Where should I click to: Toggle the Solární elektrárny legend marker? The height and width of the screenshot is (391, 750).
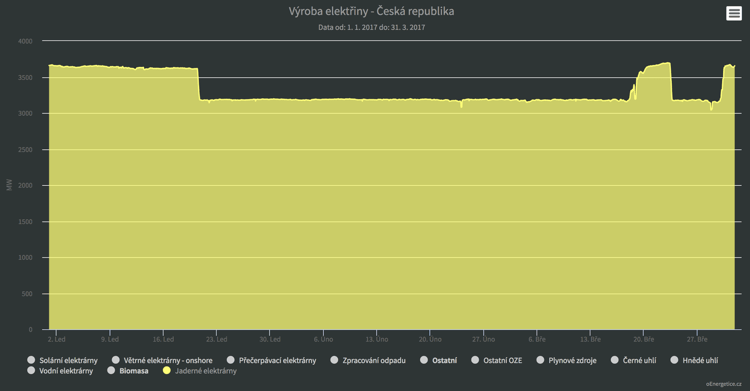click(x=31, y=360)
